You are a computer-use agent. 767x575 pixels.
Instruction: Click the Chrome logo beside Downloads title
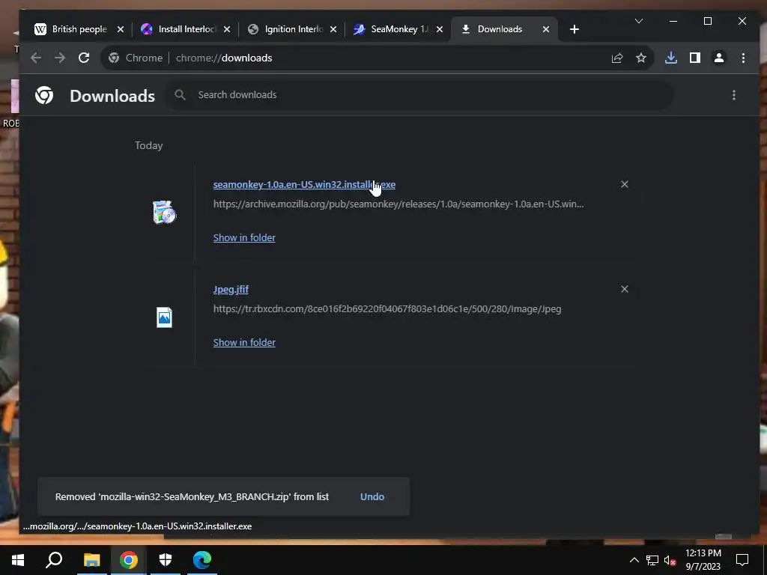click(x=44, y=95)
